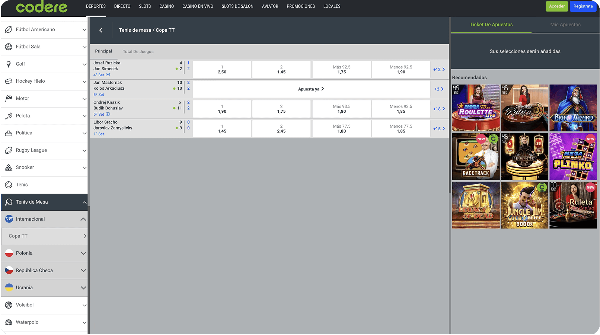Open Race Track game thumbnail
The width and height of the screenshot is (600, 335).
(476, 157)
